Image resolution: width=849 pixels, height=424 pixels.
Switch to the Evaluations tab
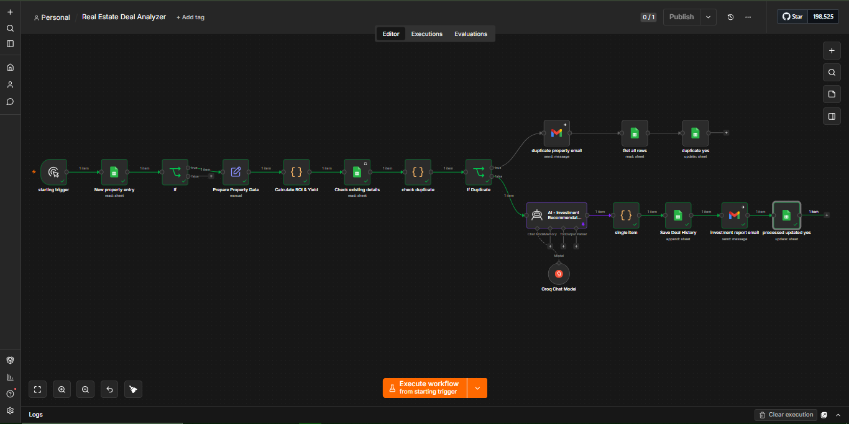coord(470,34)
